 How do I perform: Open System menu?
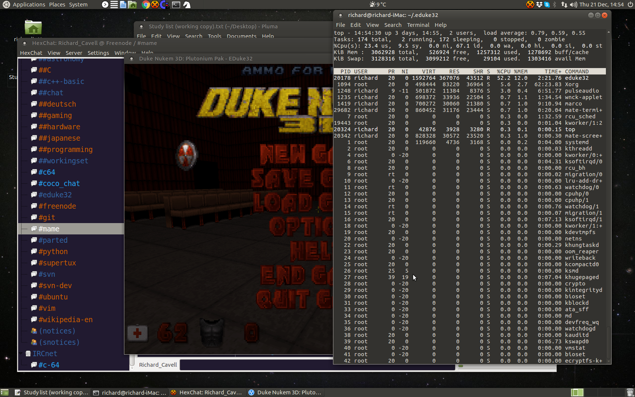pos(78,5)
